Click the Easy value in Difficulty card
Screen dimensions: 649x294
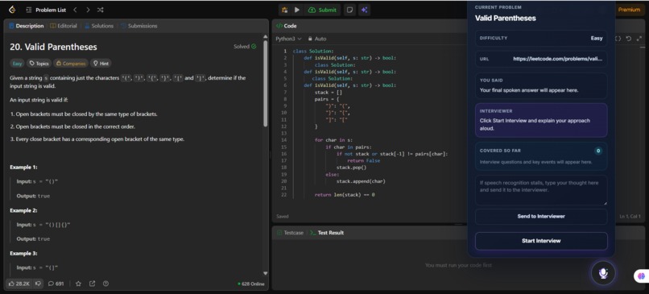click(597, 38)
